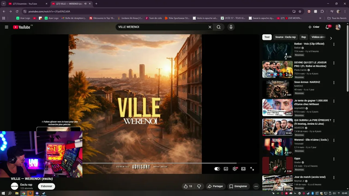Open options for Jour de match video
The width and height of the screenshot is (349, 196).
[334, 177]
